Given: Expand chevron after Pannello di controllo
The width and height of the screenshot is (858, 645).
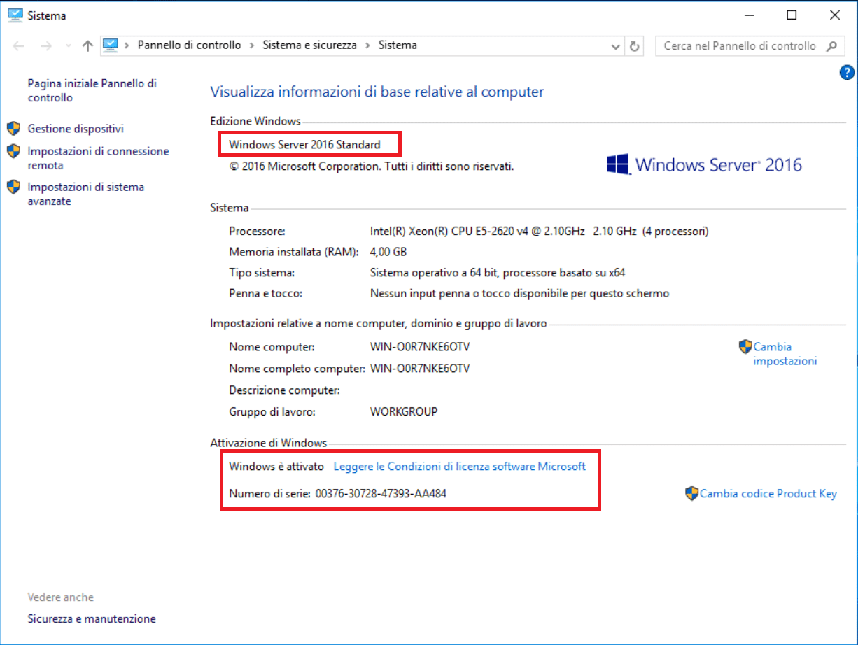Looking at the screenshot, I should click(252, 45).
